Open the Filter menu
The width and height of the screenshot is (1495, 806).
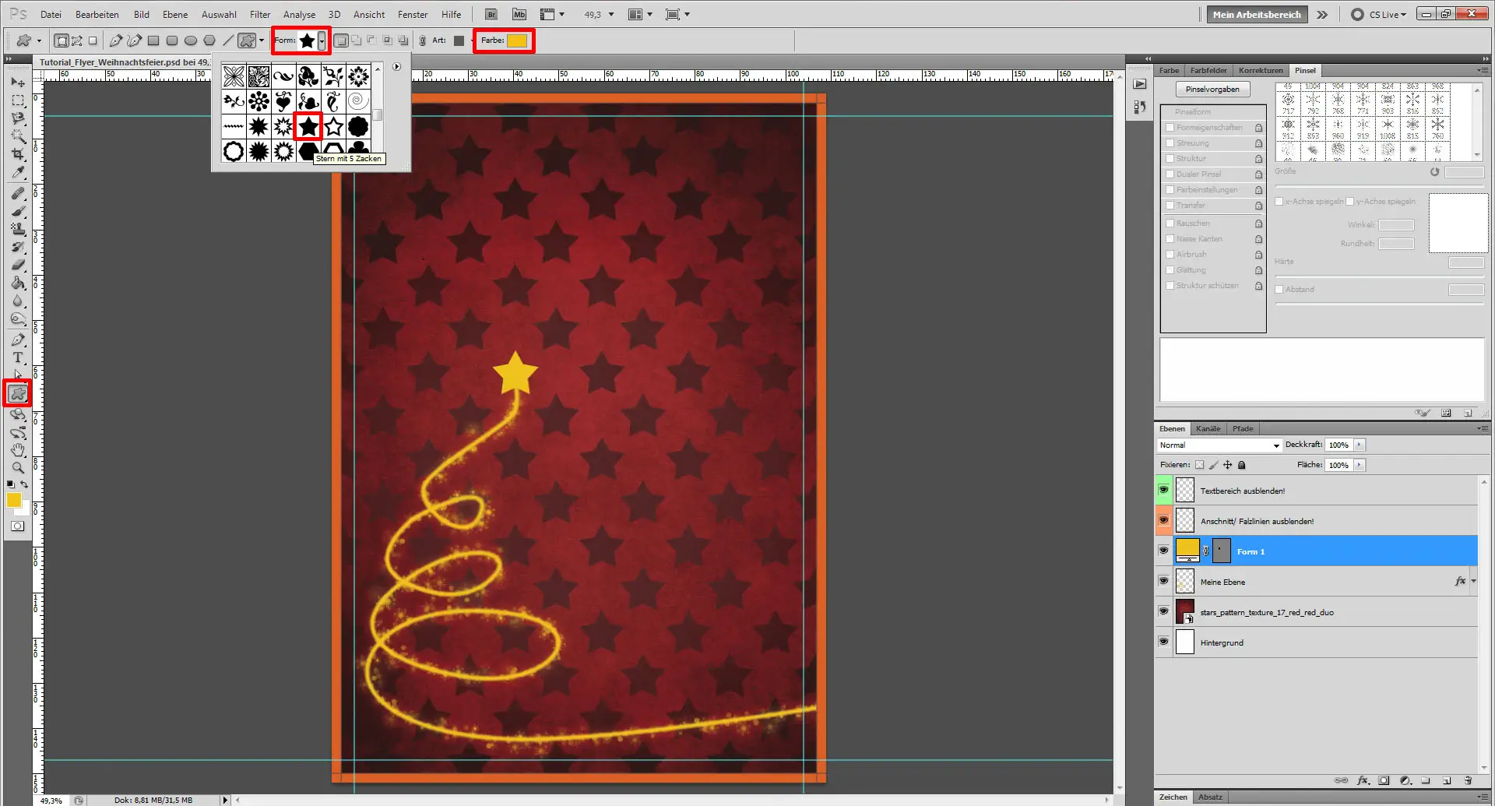(x=260, y=14)
